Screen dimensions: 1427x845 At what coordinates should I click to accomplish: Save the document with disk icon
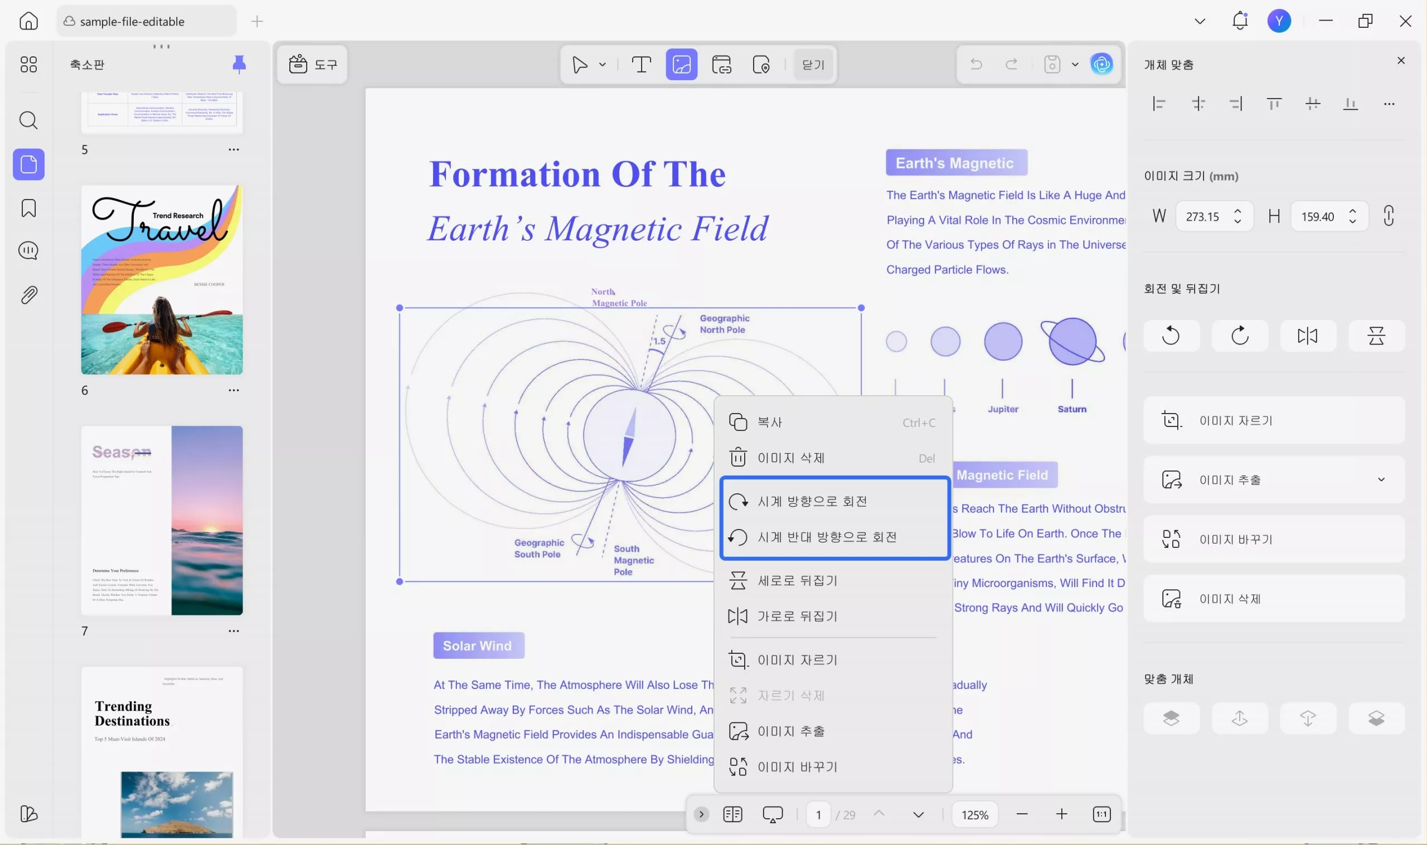tap(1052, 64)
